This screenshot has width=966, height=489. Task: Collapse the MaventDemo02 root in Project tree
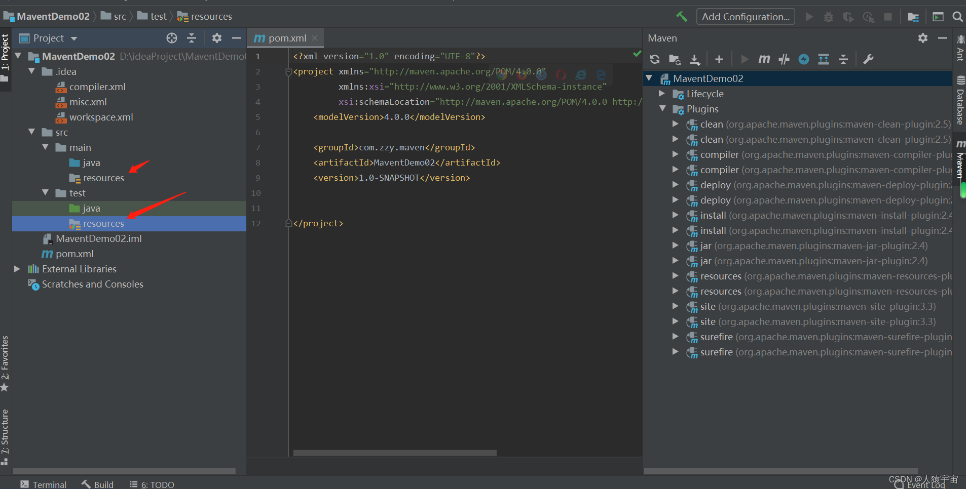tap(18, 56)
